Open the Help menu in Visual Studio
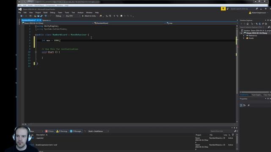Image resolution: width=271 pixels, height=152 pixels. tap(97, 13)
